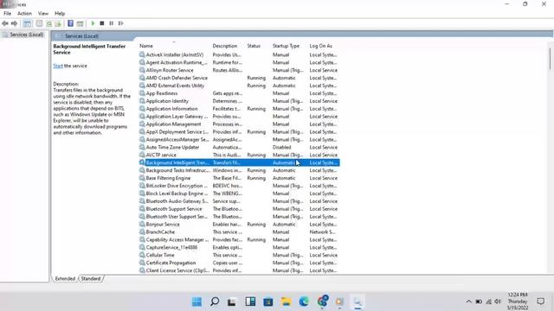Open the blue Help toolbar icon
Viewport: 554px width, 311px height.
(x=70, y=23)
